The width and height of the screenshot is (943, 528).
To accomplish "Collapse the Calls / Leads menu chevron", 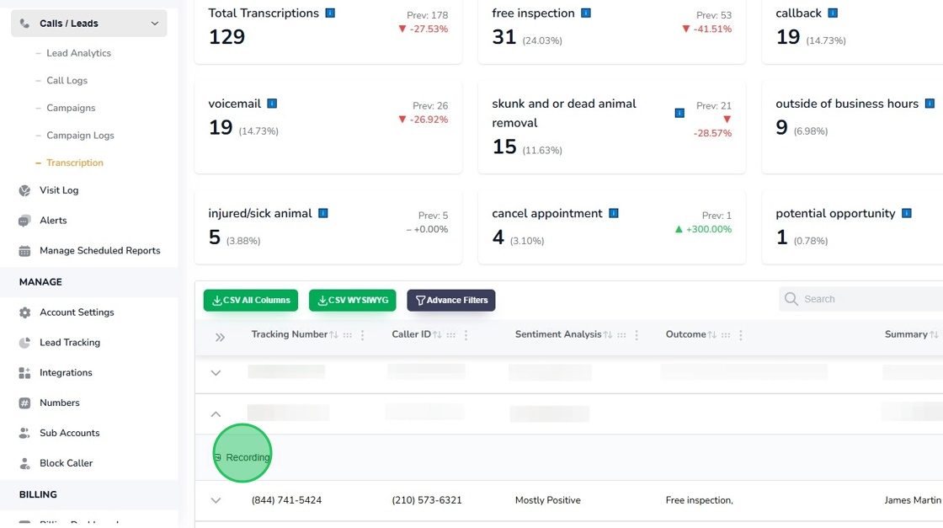I will click(x=155, y=24).
